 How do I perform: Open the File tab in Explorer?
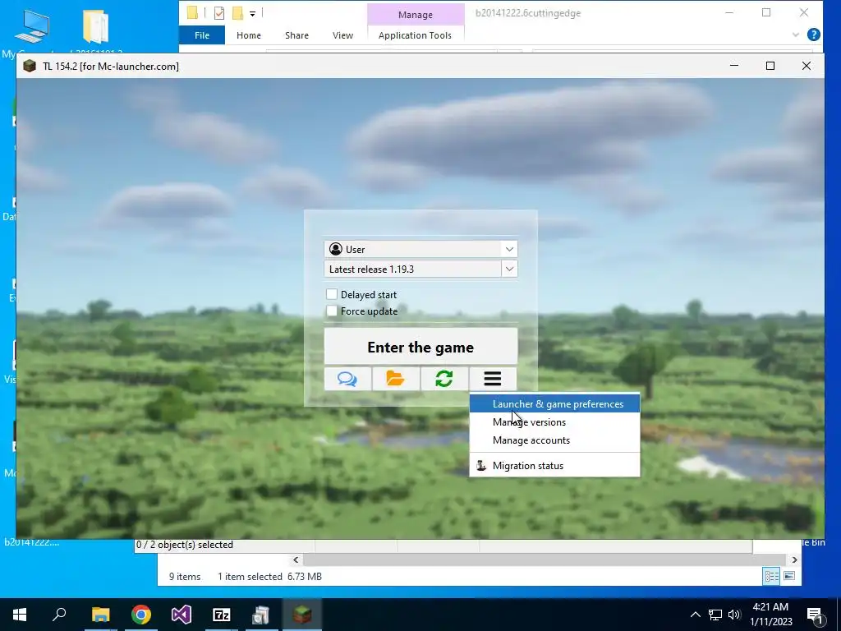click(x=202, y=35)
